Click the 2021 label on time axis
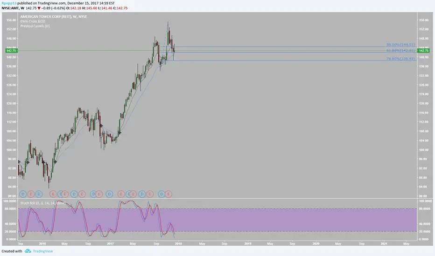The height and width of the screenshot is (256, 435). 384,244
